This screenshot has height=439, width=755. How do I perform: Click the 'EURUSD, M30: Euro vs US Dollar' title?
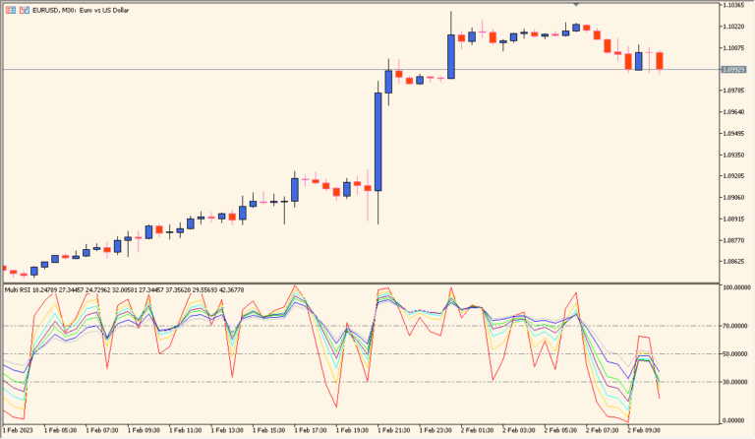pyautogui.click(x=79, y=7)
